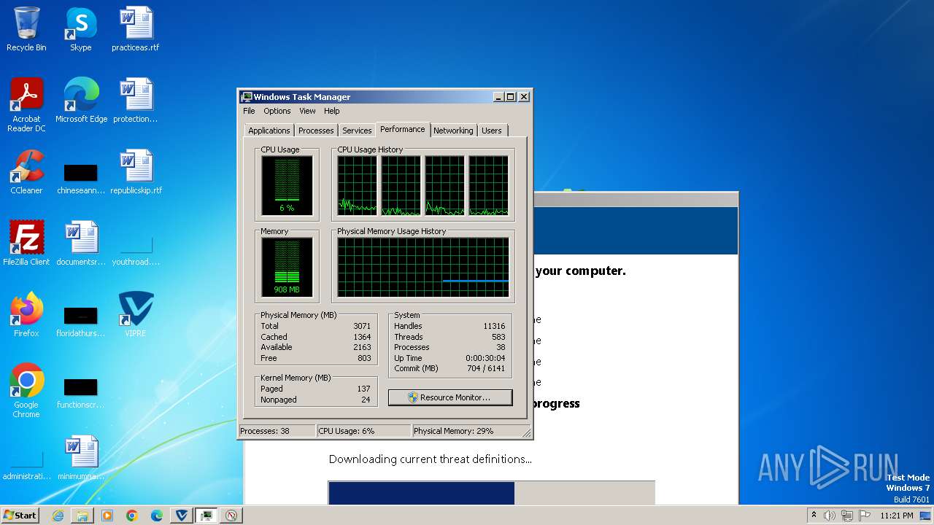Select the administrati... desktop file
This screenshot has height=525, width=934.
[26, 464]
